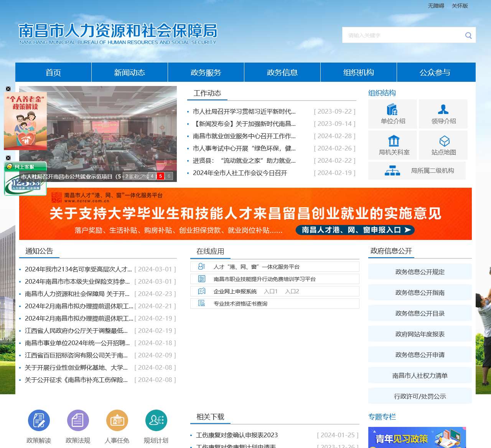Close the 个人养老金政策解读 floating ad
The image size is (491, 448).
pos(8,88)
